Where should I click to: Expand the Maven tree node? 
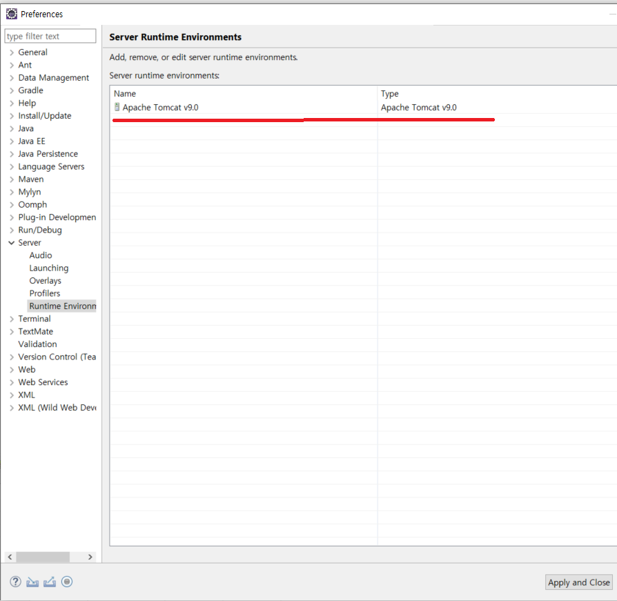(x=12, y=179)
